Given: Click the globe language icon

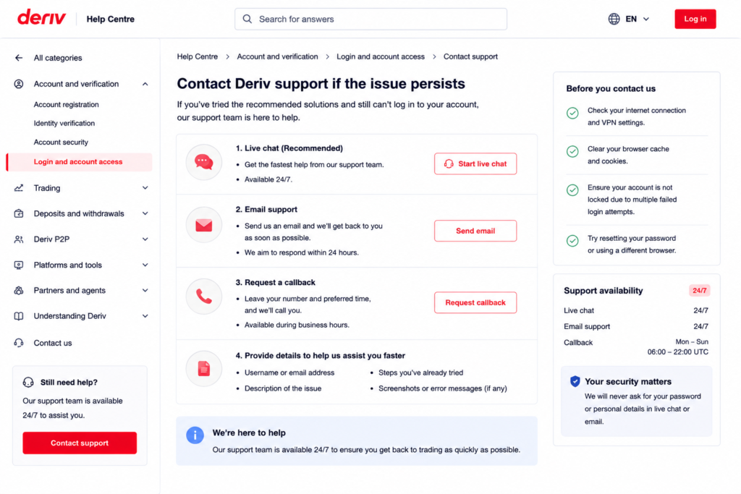Looking at the screenshot, I should coord(614,19).
